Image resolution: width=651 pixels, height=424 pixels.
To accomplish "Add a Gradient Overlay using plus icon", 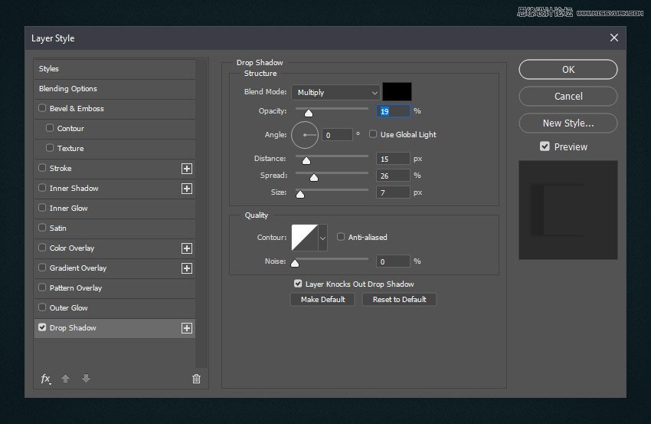I will pyautogui.click(x=186, y=268).
